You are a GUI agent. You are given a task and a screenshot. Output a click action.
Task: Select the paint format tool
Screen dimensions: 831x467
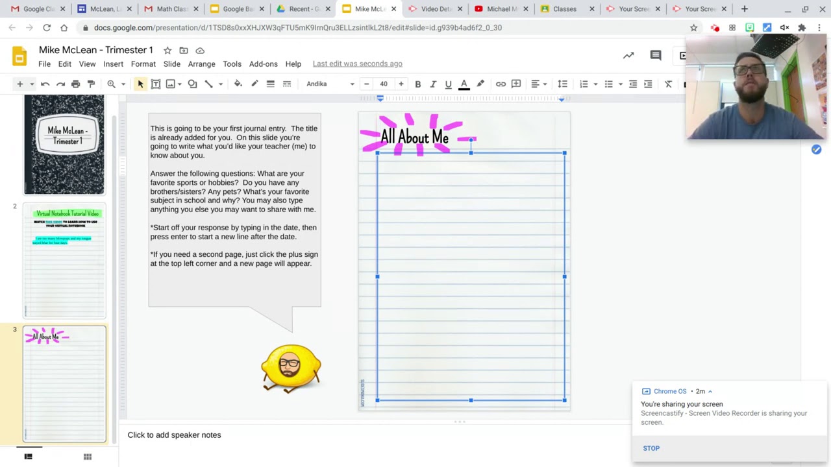click(91, 84)
